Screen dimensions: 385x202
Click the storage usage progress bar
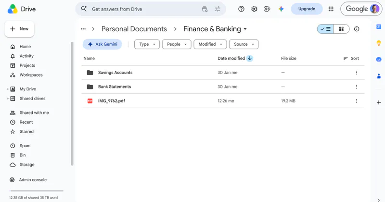37,191
